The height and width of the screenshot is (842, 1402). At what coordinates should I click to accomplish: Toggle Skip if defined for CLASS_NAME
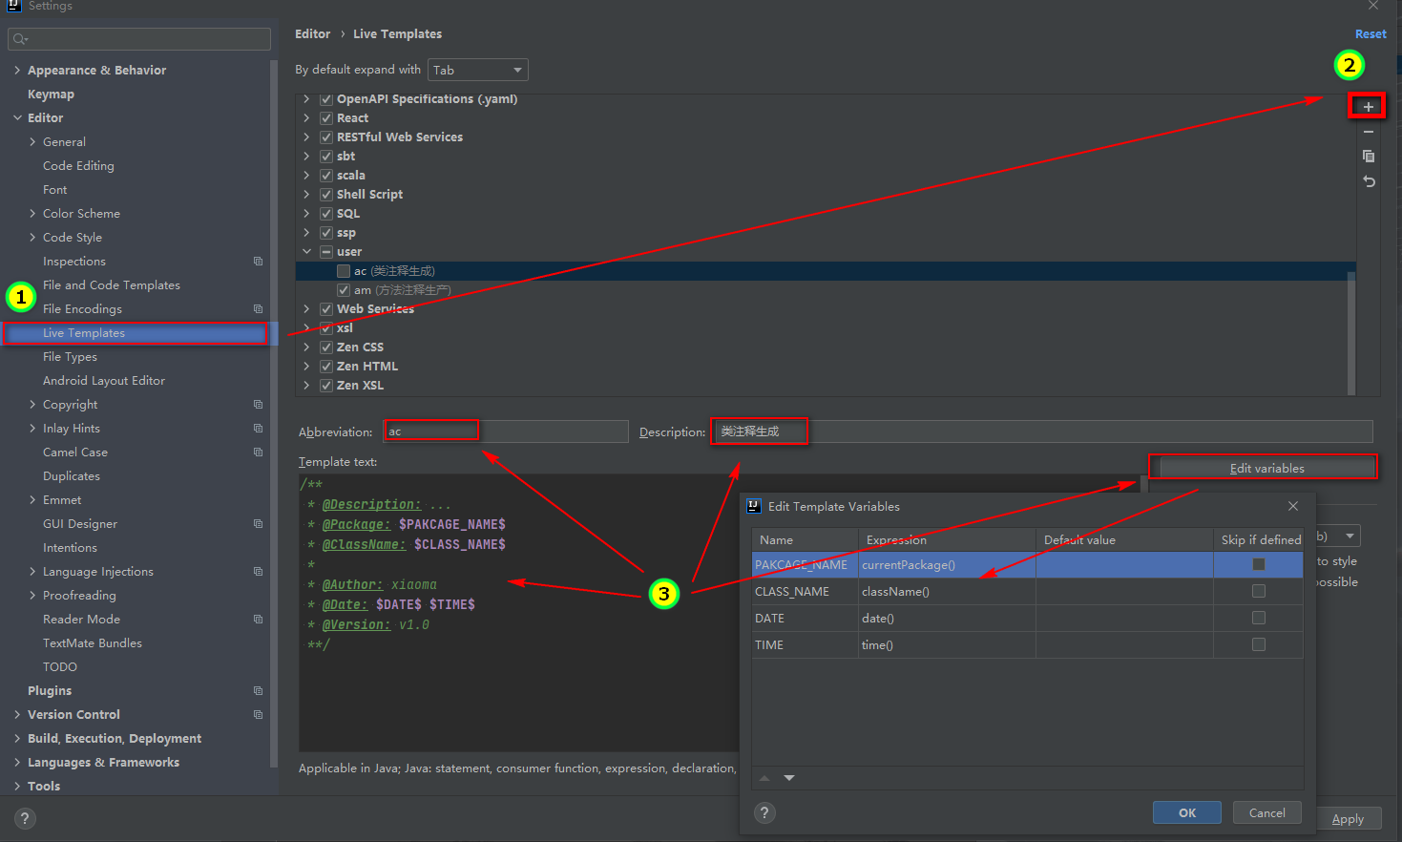1259,591
